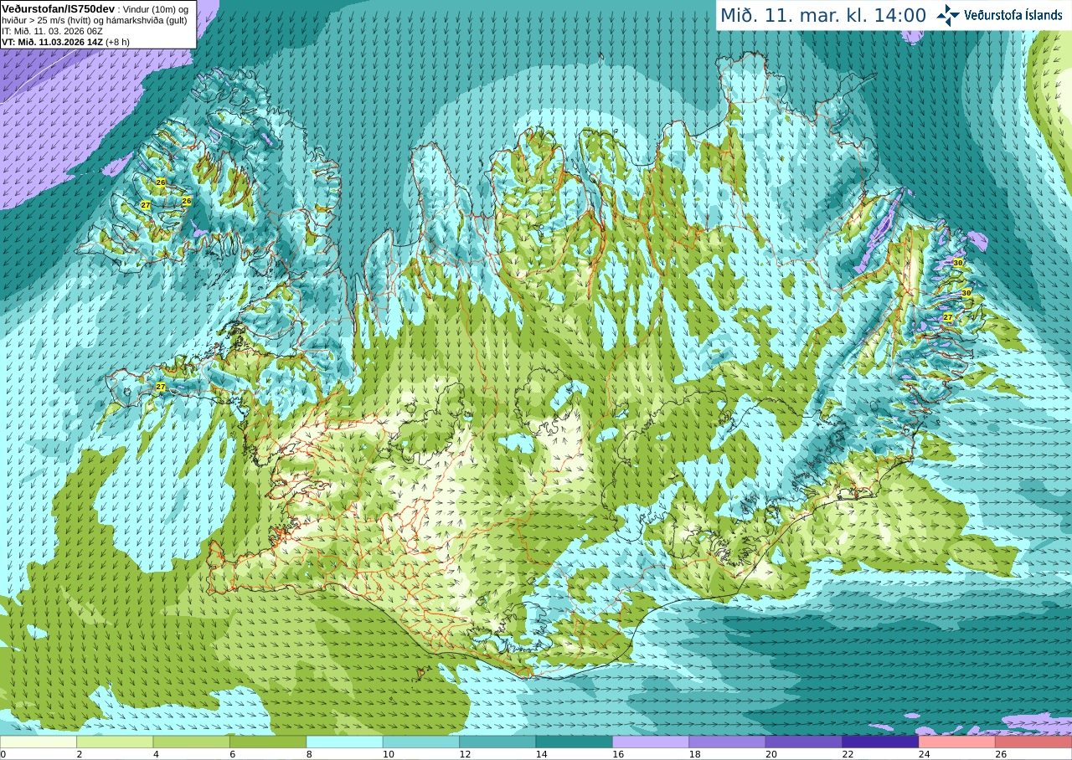Screen dimensions: 1072x760
Task: Select the dark green 6–8 legend swatch
Action: 268,742
